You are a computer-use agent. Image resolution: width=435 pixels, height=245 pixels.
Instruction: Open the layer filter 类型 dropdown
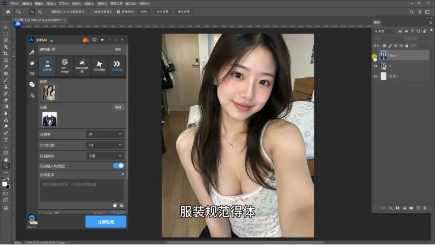[384, 31]
